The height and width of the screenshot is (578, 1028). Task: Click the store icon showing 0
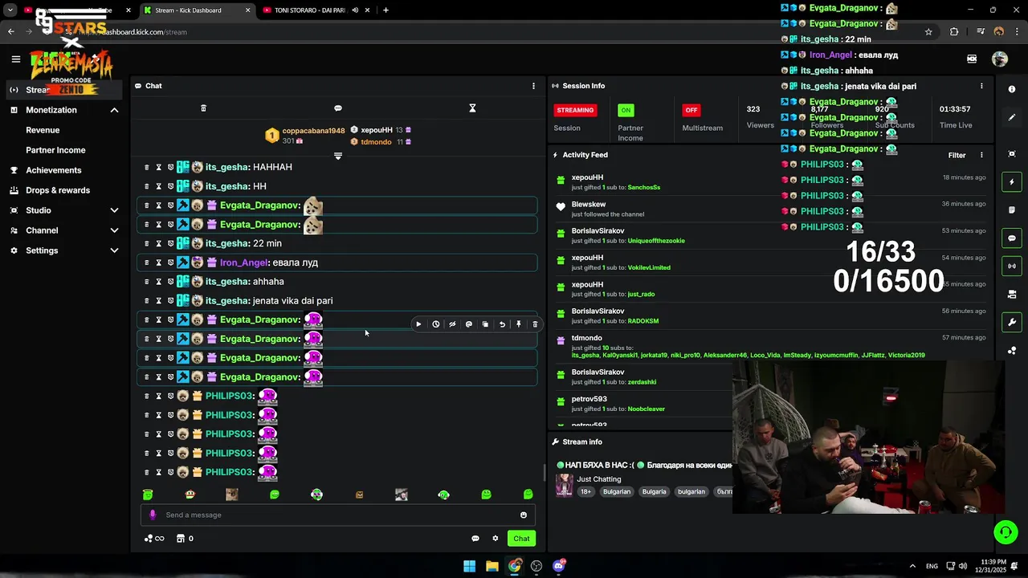coord(181,539)
